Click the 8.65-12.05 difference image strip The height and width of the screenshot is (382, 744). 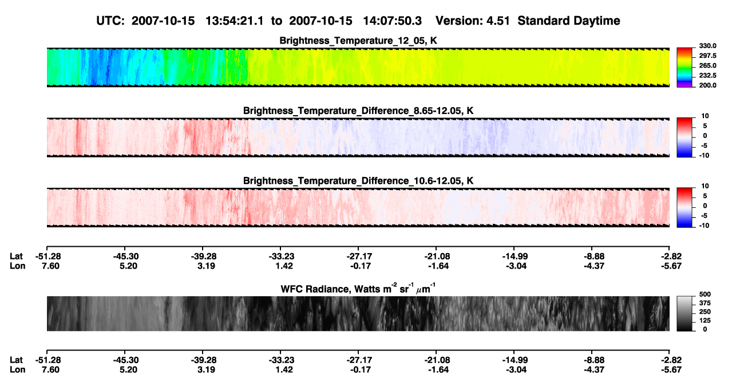coord(358,137)
